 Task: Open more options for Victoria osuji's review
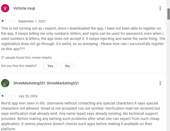160,8
